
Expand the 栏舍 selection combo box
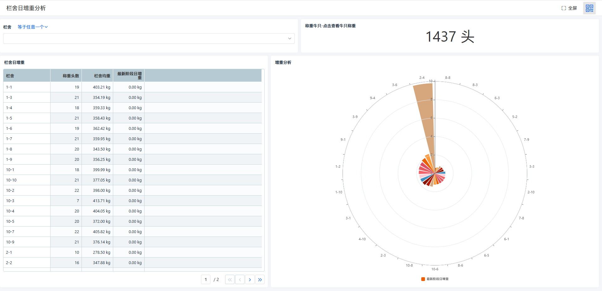[x=149, y=38]
